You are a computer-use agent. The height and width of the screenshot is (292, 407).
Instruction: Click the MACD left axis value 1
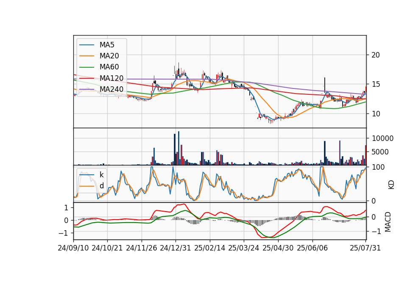point(66,207)
